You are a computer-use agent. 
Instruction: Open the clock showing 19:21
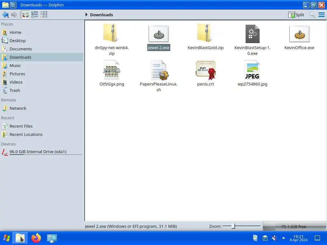[x=299, y=238]
